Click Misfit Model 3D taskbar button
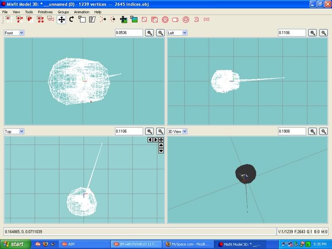Viewport: 332px width, 249px height. click(240, 244)
